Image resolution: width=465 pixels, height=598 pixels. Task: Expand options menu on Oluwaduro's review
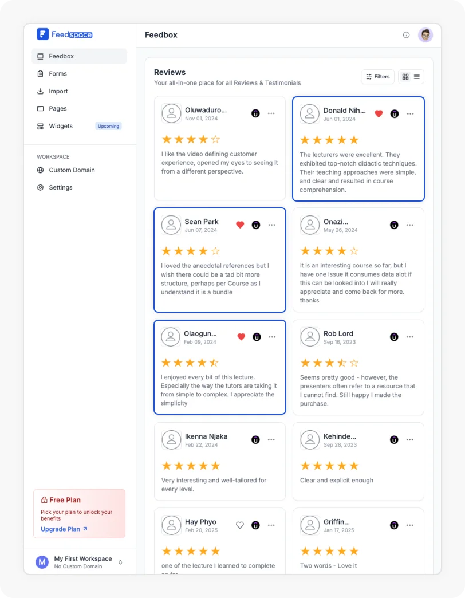pos(271,113)
